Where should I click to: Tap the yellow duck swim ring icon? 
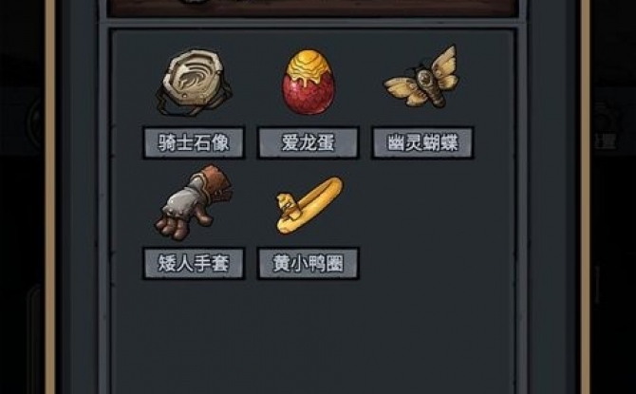point(309,205)
